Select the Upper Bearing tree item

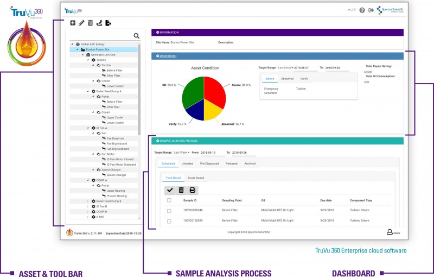(x=116, y=191)
